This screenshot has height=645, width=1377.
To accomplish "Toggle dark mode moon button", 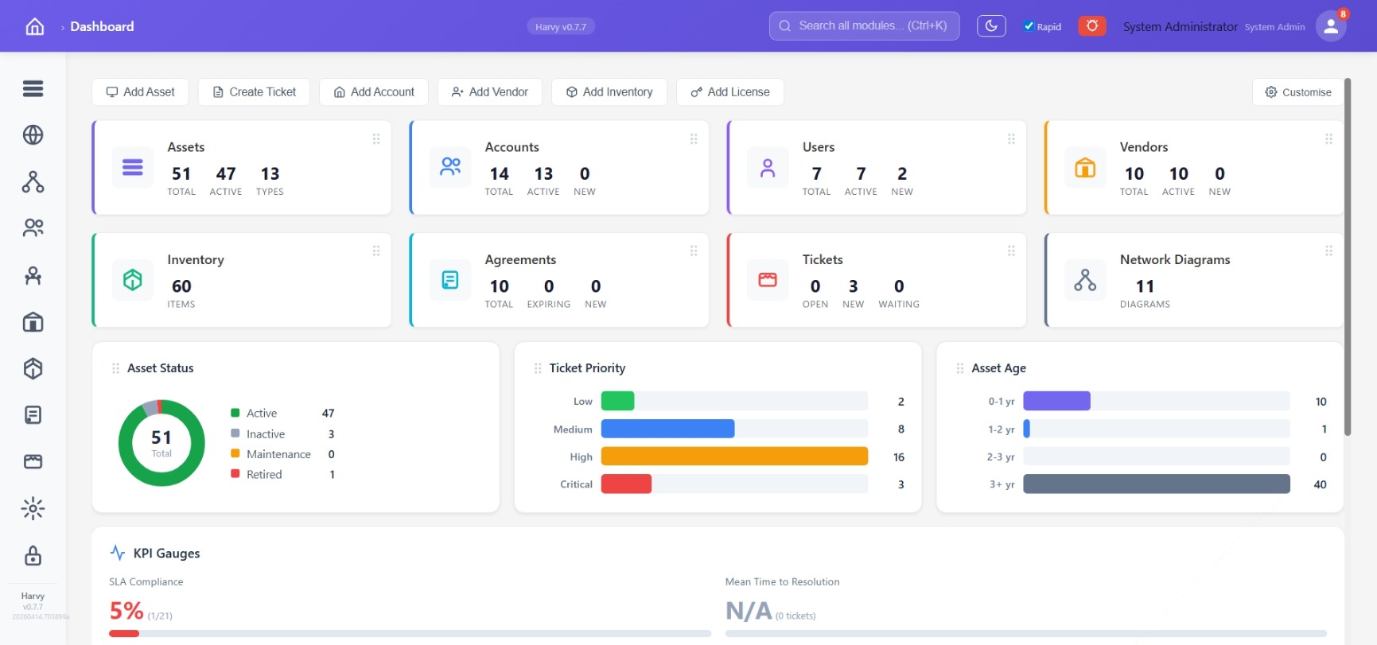I will click(991, 26).
